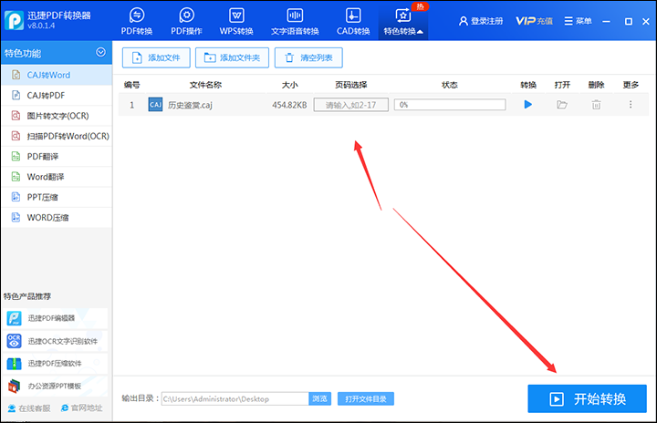Image resolution: width=657 pixels, height=423 pixels.
Task: Open VIP充值 recharge
Action: click(534, 21)
